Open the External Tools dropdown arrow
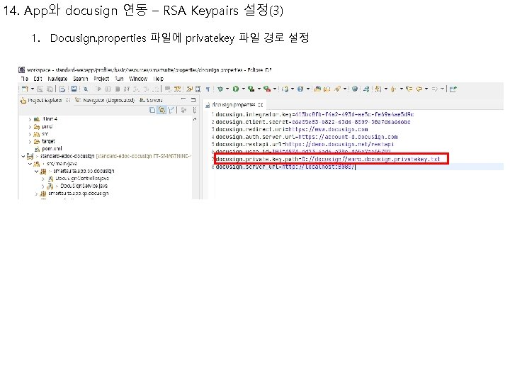The width and height of the screenshot is (510, 383). [275, 89]
